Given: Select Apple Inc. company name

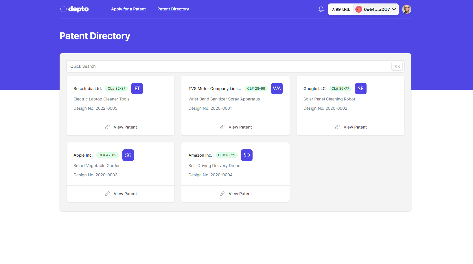Looking at the screenshot, I should pos(83,155).
